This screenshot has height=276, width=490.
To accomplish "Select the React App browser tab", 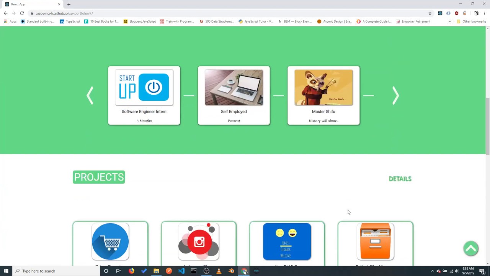I will [x=33, y=4].
